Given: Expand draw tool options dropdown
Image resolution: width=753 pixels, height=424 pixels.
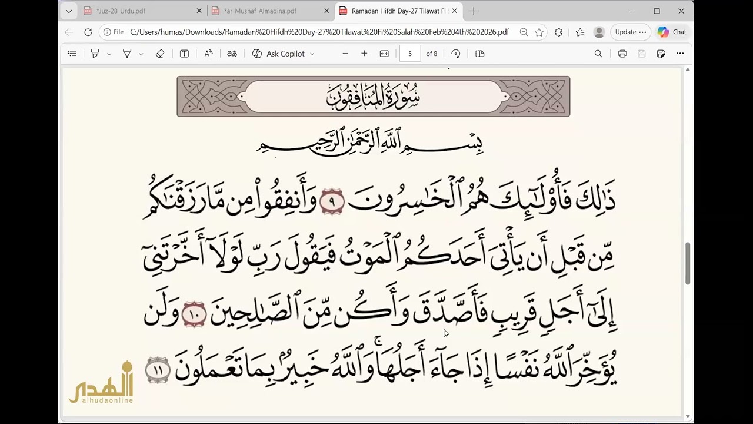Looking at the screenshot, I should pyautogui.click(x=141, y=54).
